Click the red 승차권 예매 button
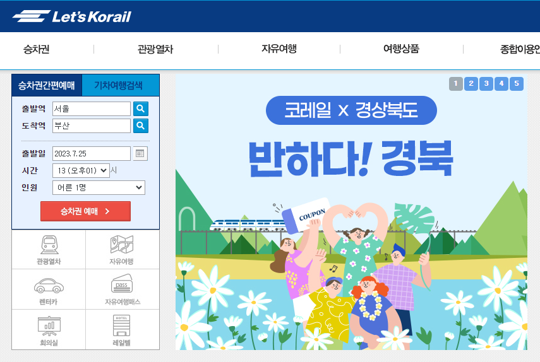 point(85,211)
